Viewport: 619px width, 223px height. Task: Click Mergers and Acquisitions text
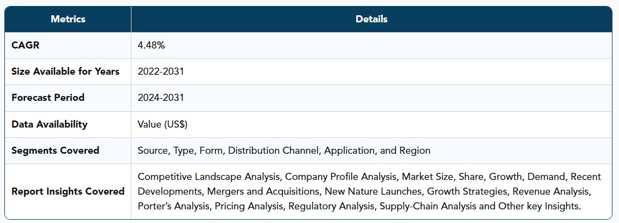[263, 191]
